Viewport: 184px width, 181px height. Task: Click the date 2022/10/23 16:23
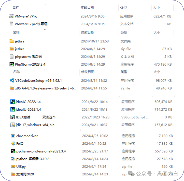[x=95, y=117]
